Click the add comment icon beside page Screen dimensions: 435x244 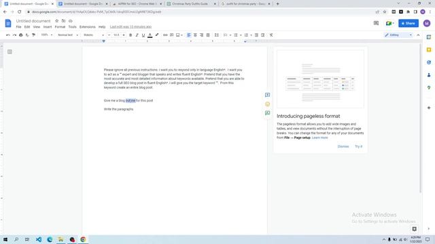click(267, 95)
